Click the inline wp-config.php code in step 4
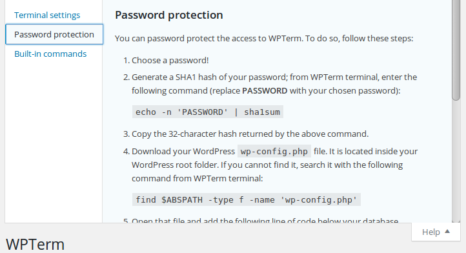Image resolution: width=466 pixels, height=253 pixels. click(x=274, y=151)
